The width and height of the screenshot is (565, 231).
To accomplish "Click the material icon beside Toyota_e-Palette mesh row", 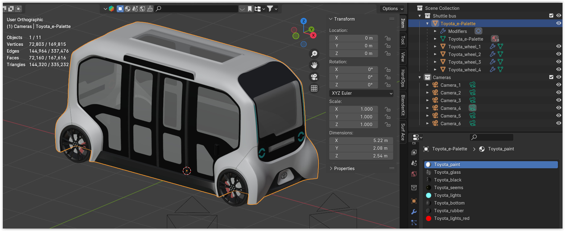I will point(495,39).
